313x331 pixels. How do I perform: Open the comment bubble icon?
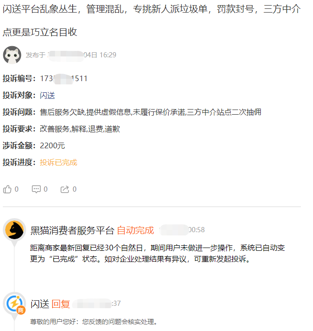pos(36,189)
